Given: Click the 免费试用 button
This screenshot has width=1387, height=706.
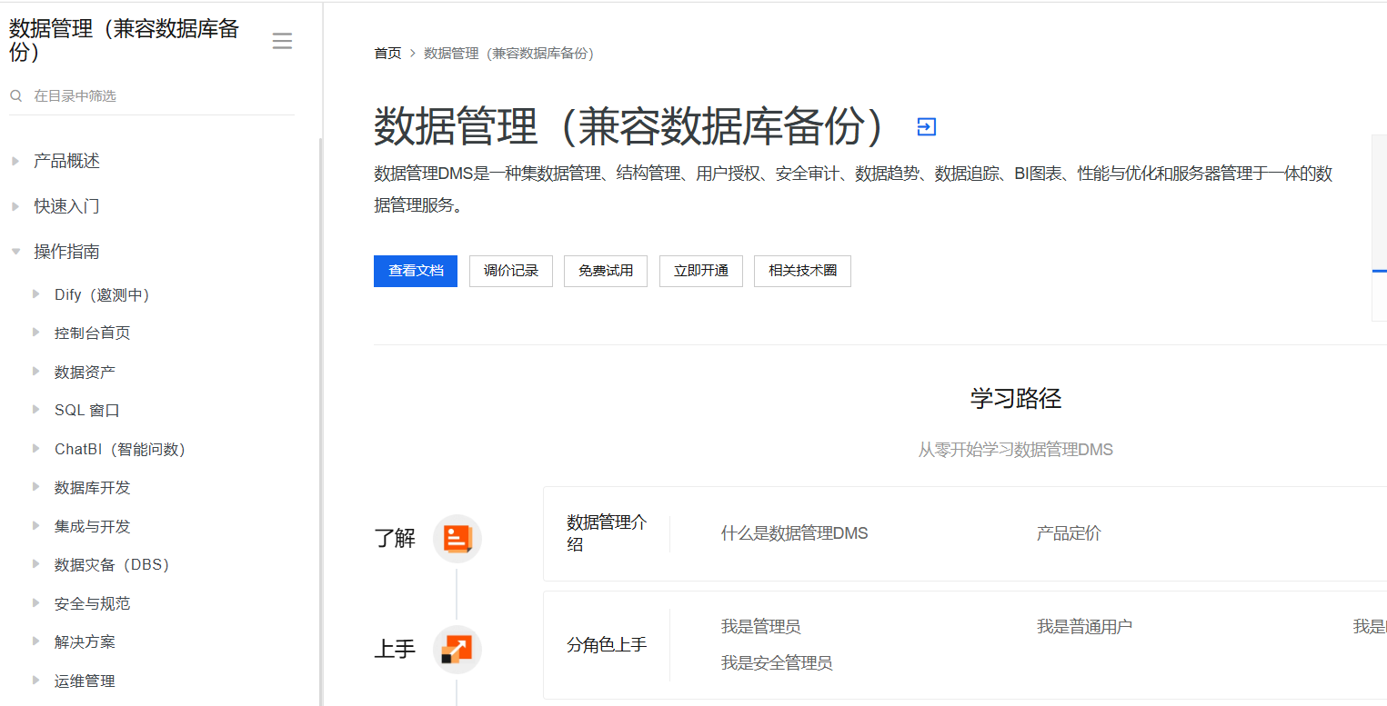Looking at the screenshot, I should pos(606,271).
